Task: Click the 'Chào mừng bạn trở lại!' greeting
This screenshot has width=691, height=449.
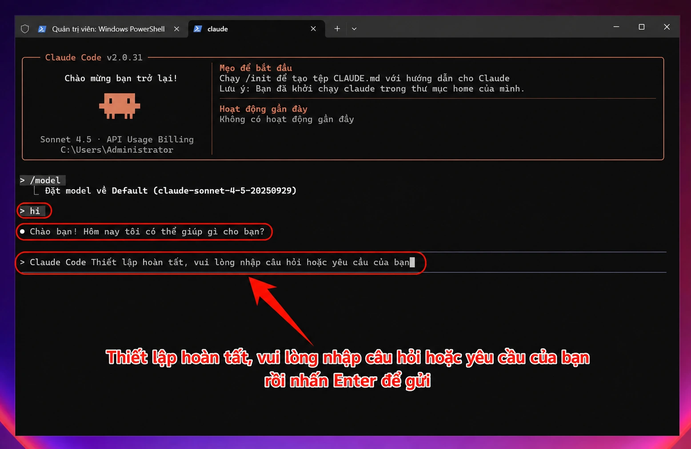Action: point(121,79)
